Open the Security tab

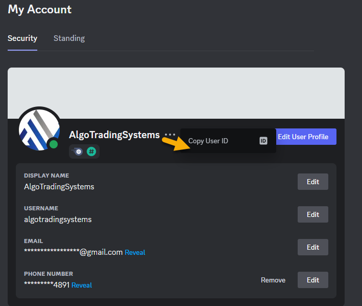point(22,38)
